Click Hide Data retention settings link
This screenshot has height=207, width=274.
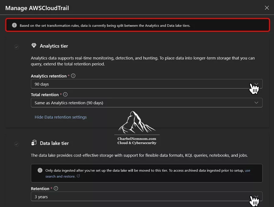(x=61, y=117)
